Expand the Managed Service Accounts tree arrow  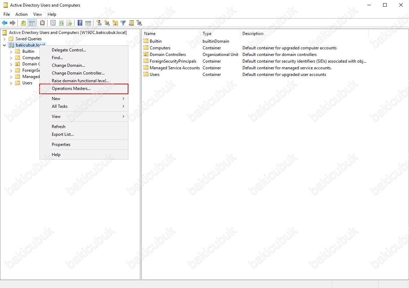(11, 77)
